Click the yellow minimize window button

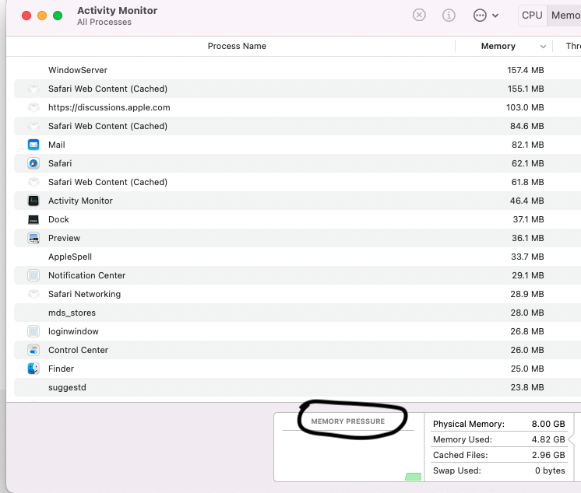click(42, 16)
